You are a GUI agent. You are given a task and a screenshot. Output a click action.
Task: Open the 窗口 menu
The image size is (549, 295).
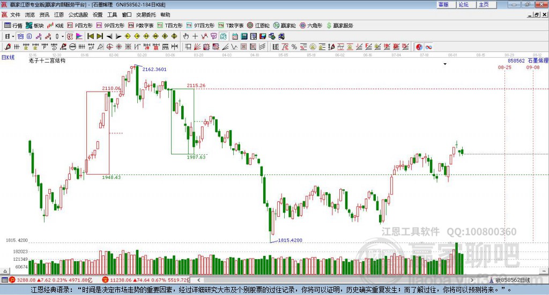pyautogui.click(x=127, y=14)
